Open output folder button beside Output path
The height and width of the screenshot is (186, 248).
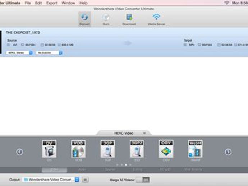[85, 180]
